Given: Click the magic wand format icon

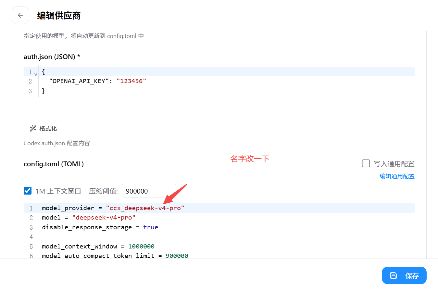Looking at the screenshot, I should tap(33, 129).
